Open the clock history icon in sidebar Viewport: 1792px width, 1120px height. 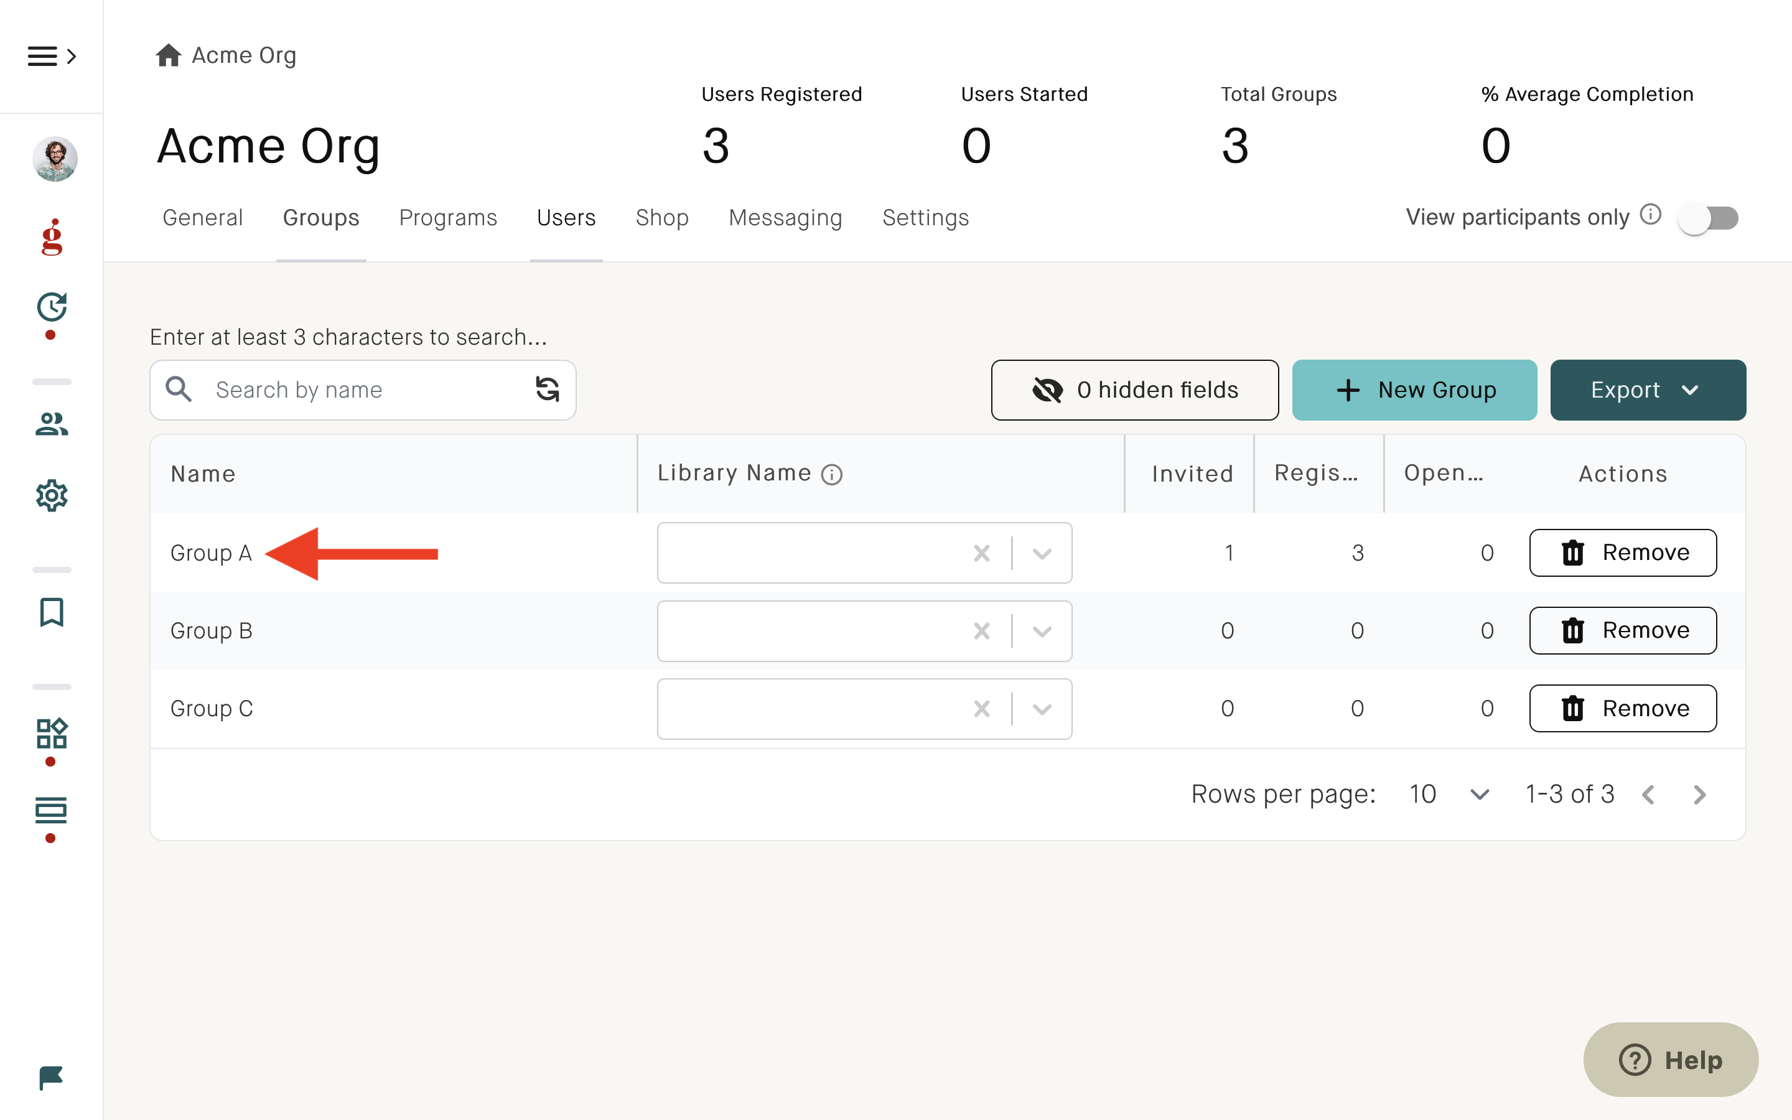52,307
